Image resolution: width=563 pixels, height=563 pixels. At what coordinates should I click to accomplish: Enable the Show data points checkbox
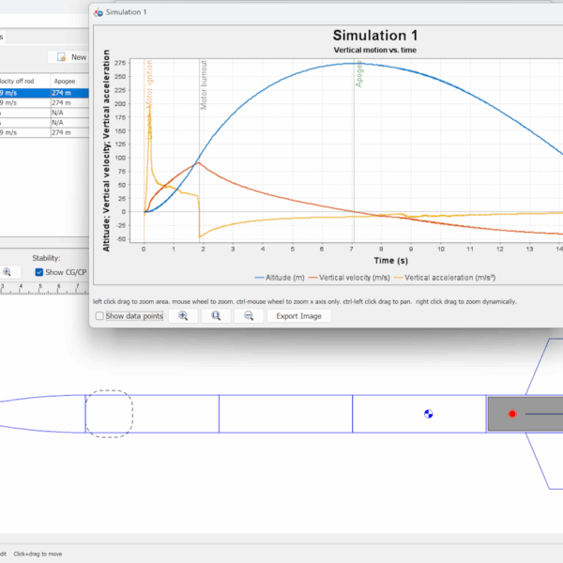[x=99, y=316]
